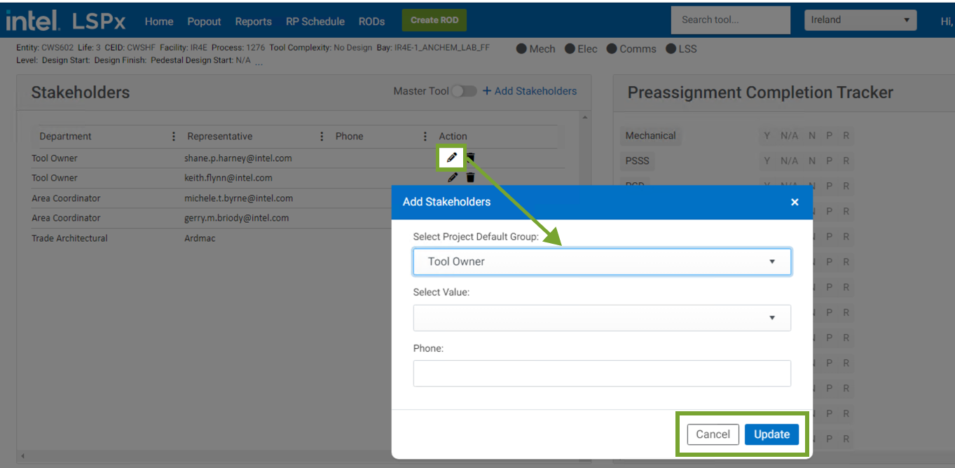Close the Add Stakeholders dialog
The height and width of the screenshot is (468, 955).
[x=795, y=202]
